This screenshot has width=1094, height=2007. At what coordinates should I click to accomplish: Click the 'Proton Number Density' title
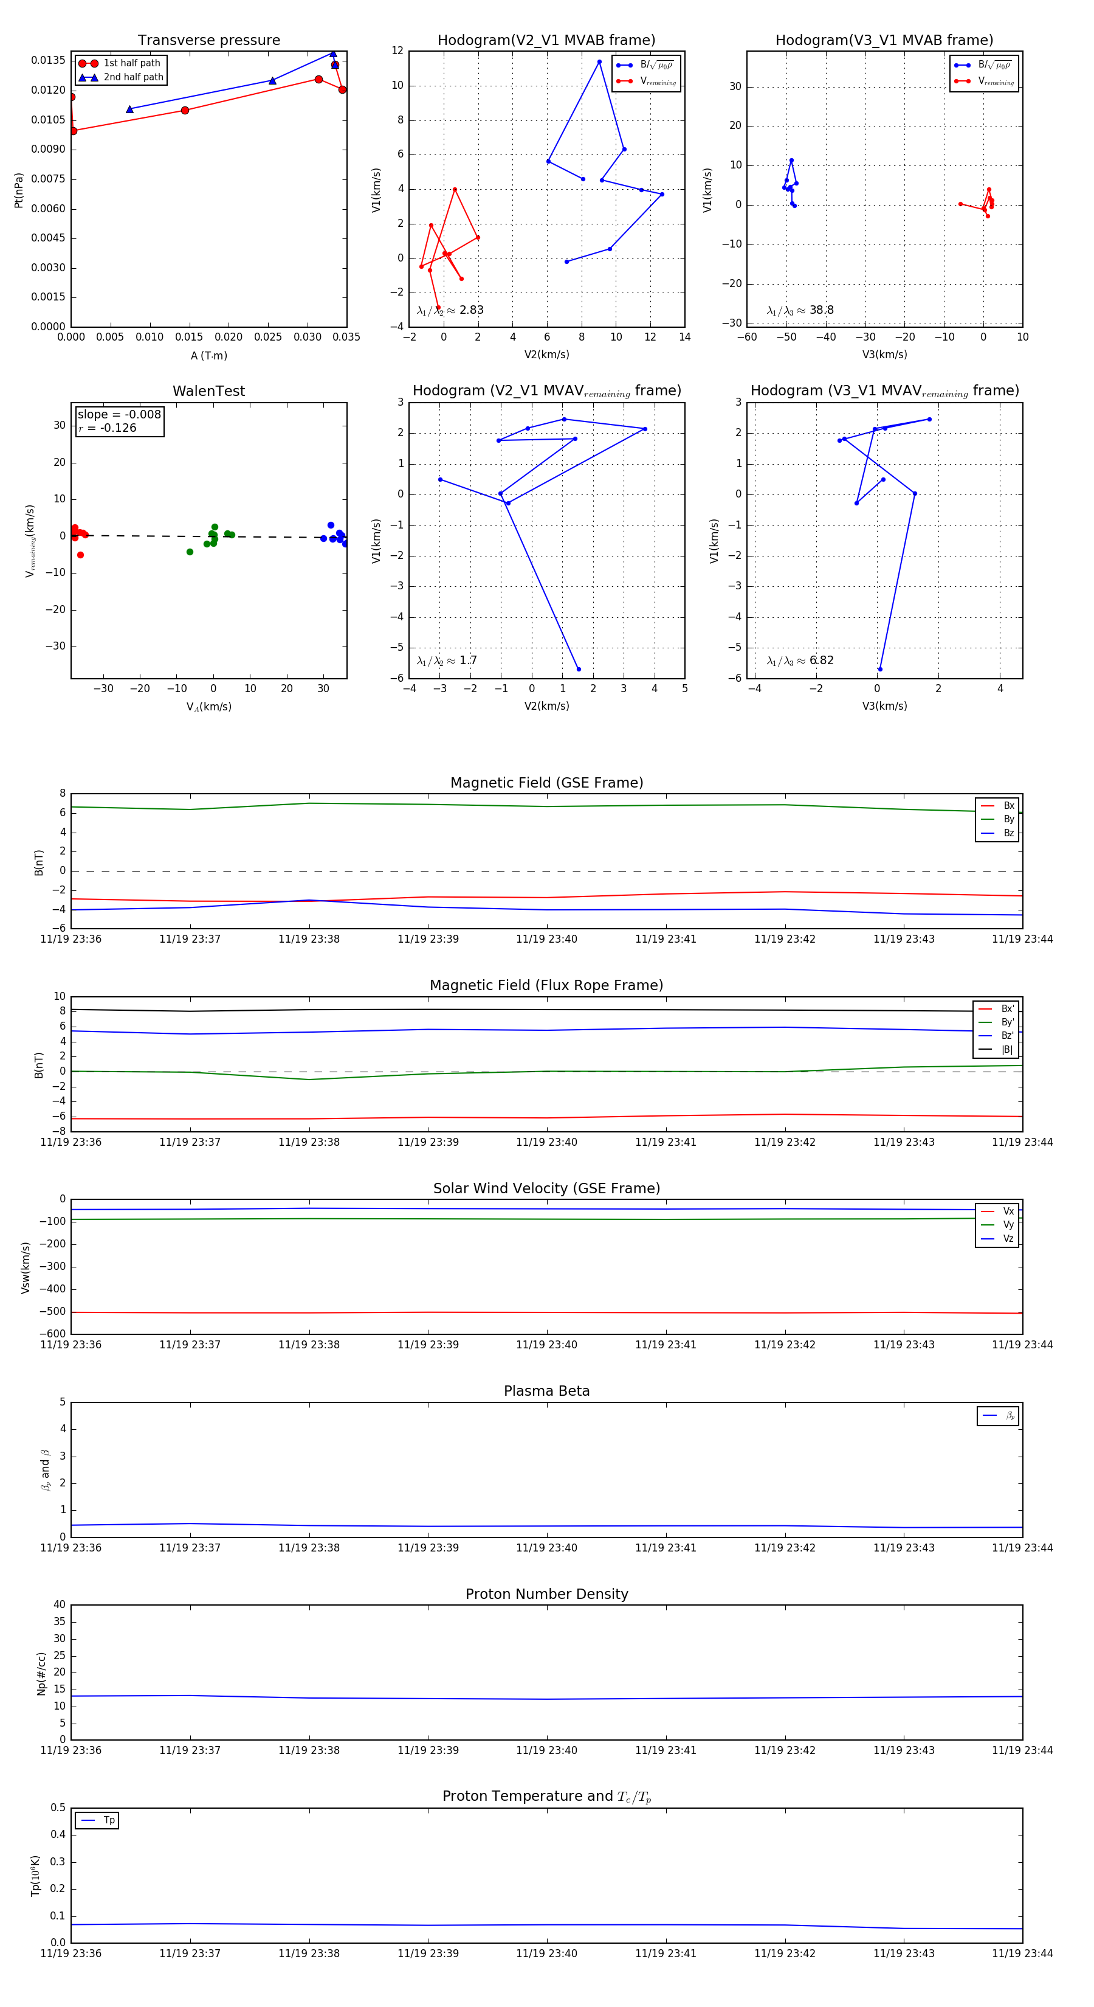coord(546,1594)
